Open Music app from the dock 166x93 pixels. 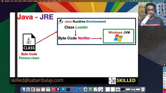(53, 89)
